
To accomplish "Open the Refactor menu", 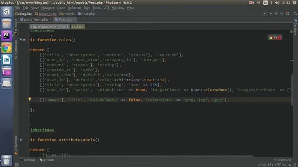I will [x=74, y=8].
